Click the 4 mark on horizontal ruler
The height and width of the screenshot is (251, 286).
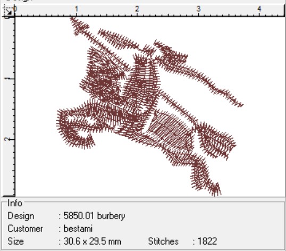click(x=259, y=9)
